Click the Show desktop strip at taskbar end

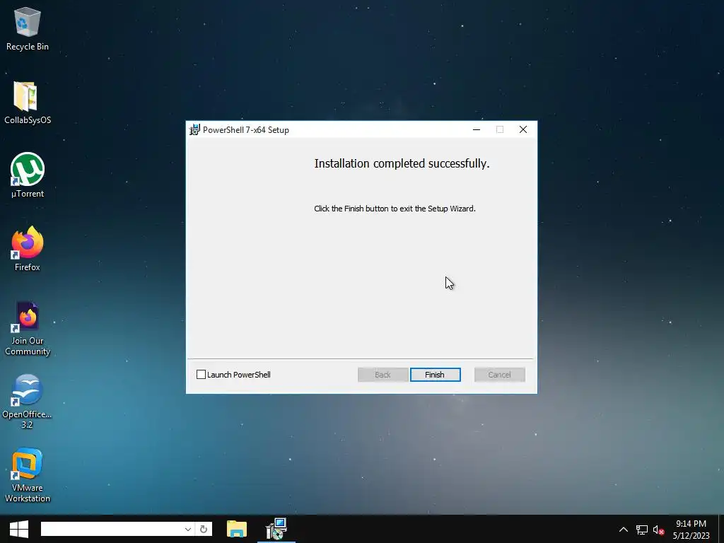coord(721,529)
